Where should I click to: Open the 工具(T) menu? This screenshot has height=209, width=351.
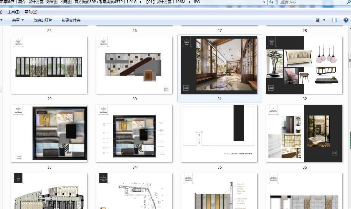(x=13, y=12)
